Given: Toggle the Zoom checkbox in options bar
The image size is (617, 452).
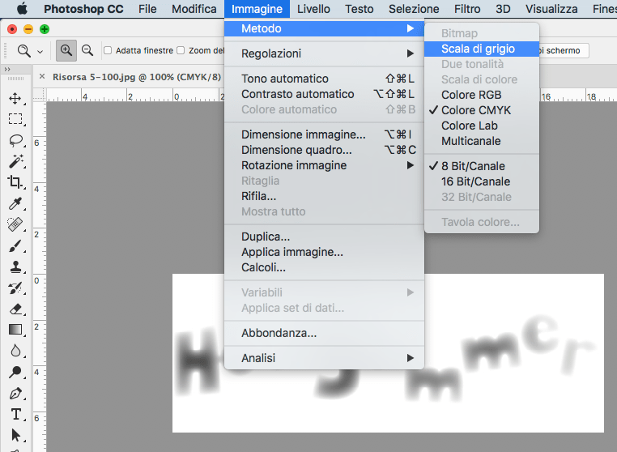Looking at the screenshot, I should coord(181,50).
